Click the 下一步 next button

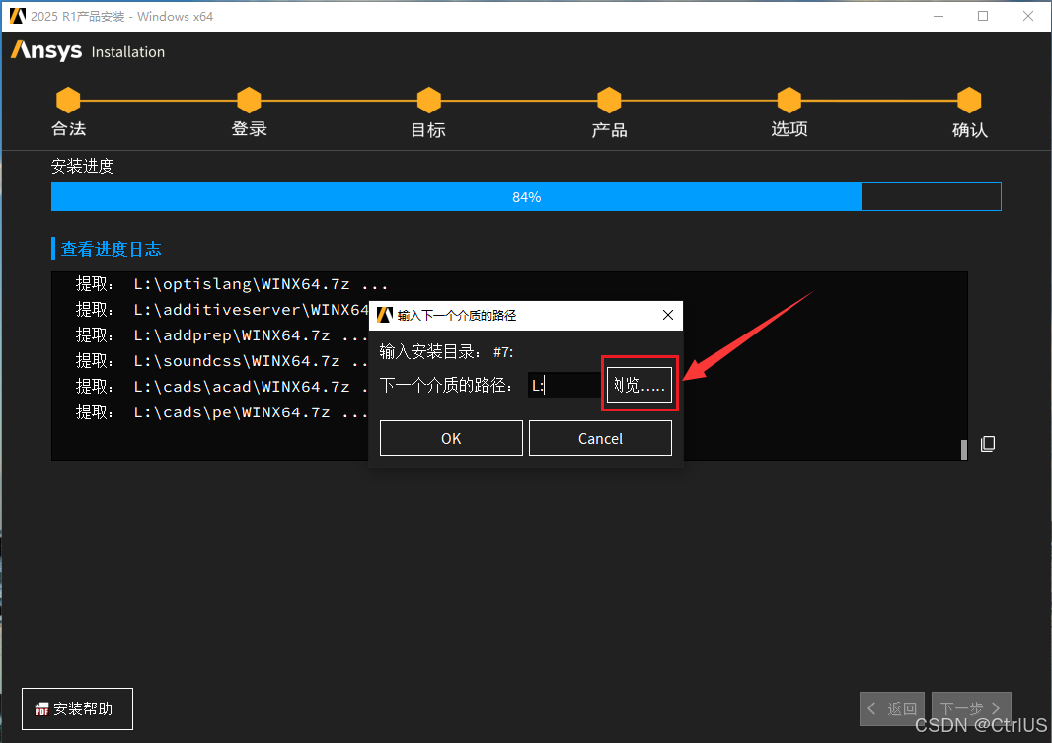pyautogui.click(x=971, y=708)
